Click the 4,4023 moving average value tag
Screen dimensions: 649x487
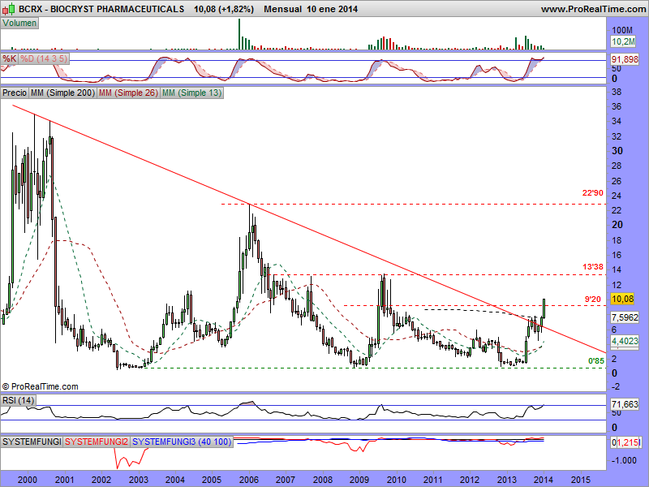625,341
